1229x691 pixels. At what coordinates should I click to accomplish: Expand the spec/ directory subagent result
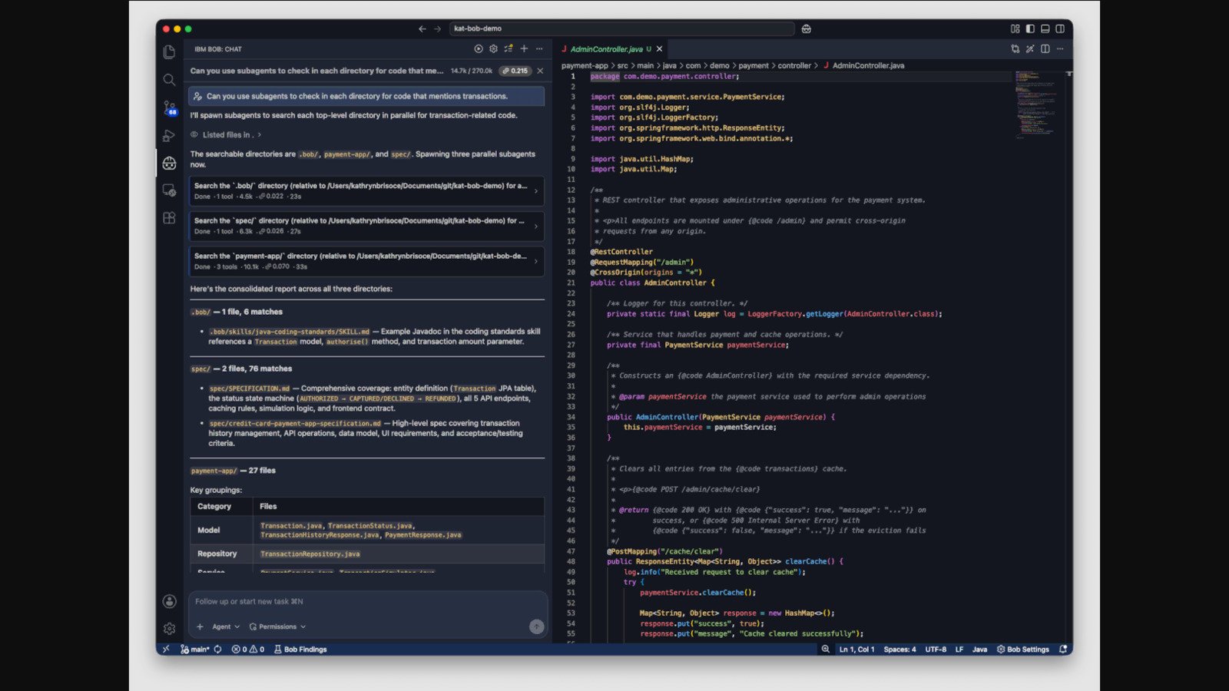coord(366,226)
